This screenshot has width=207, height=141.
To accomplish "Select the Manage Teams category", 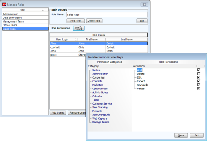I will coord(100,122).
